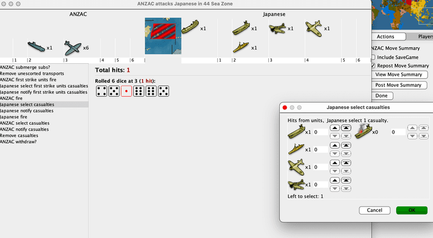This screenshot has width=433, height=238.
Task: Click the light fighter plane icon in the casualties dialog
Action: (296, 167)
